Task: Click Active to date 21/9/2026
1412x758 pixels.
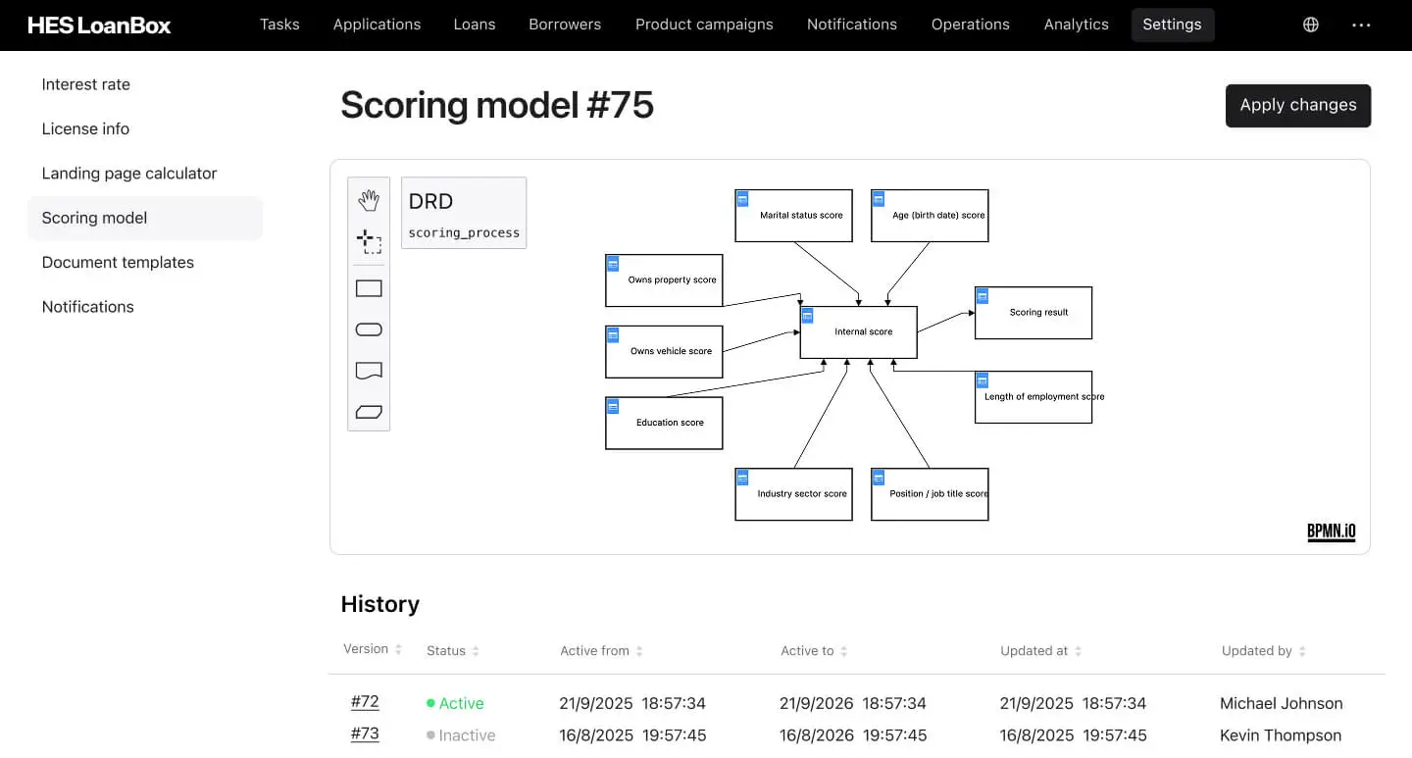Action: tap(853, 703)
